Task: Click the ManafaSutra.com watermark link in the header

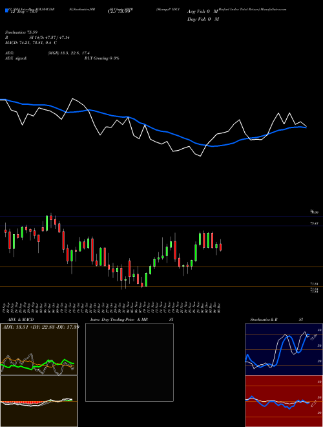Action: (x=273, y=9)
